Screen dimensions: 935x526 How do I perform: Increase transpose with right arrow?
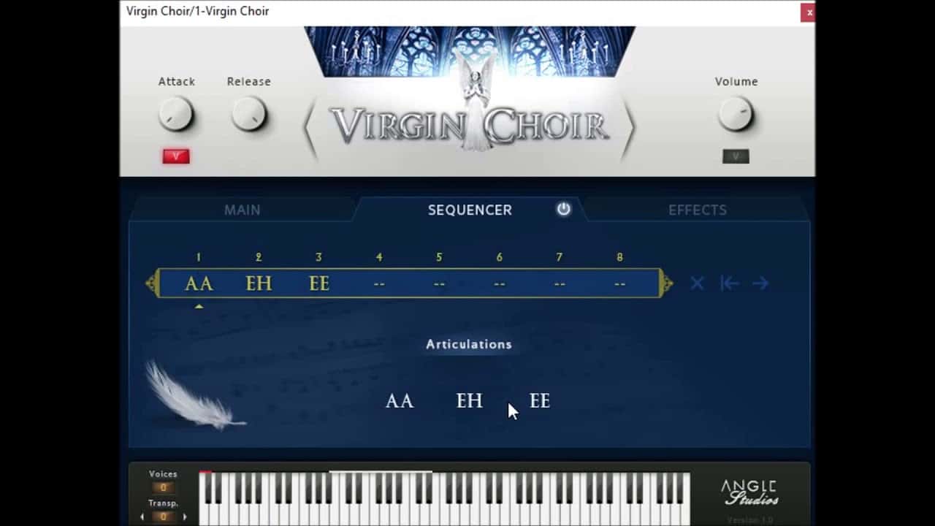click(x=185, y=517)
